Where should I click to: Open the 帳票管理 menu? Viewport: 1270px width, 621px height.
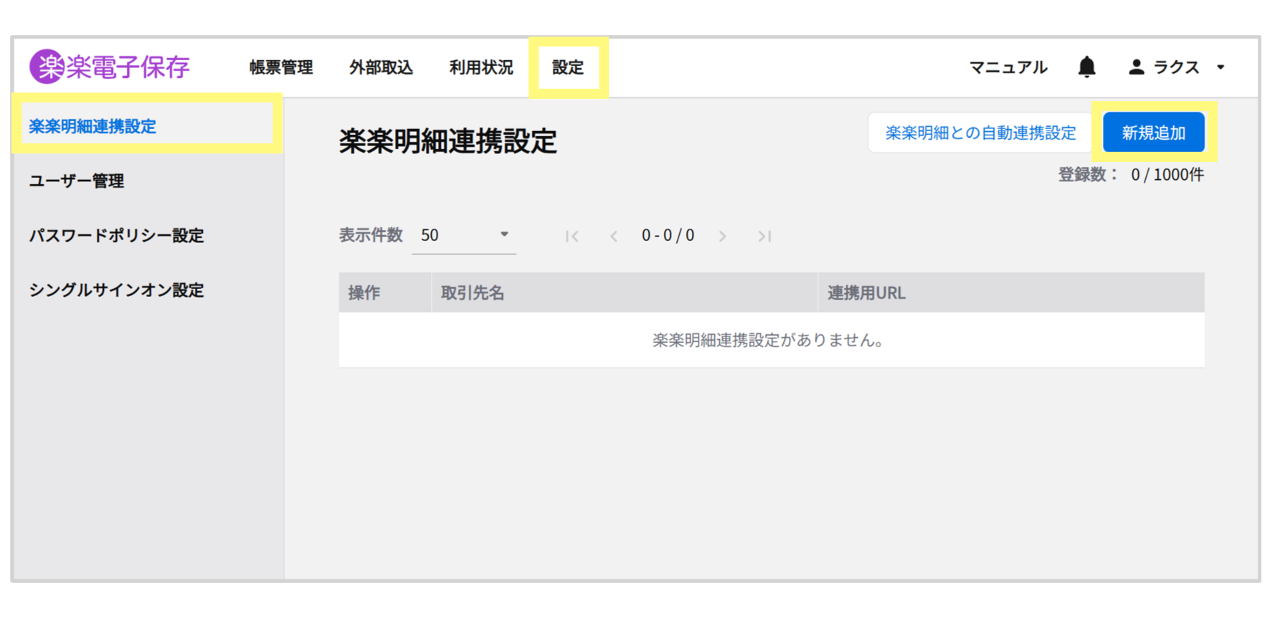[x=281, y=67]
